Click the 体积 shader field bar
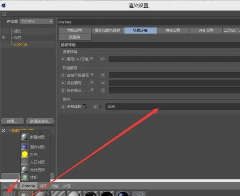This screenshot has height=196, width=240. pyautogui.click(x=172, y=107)
